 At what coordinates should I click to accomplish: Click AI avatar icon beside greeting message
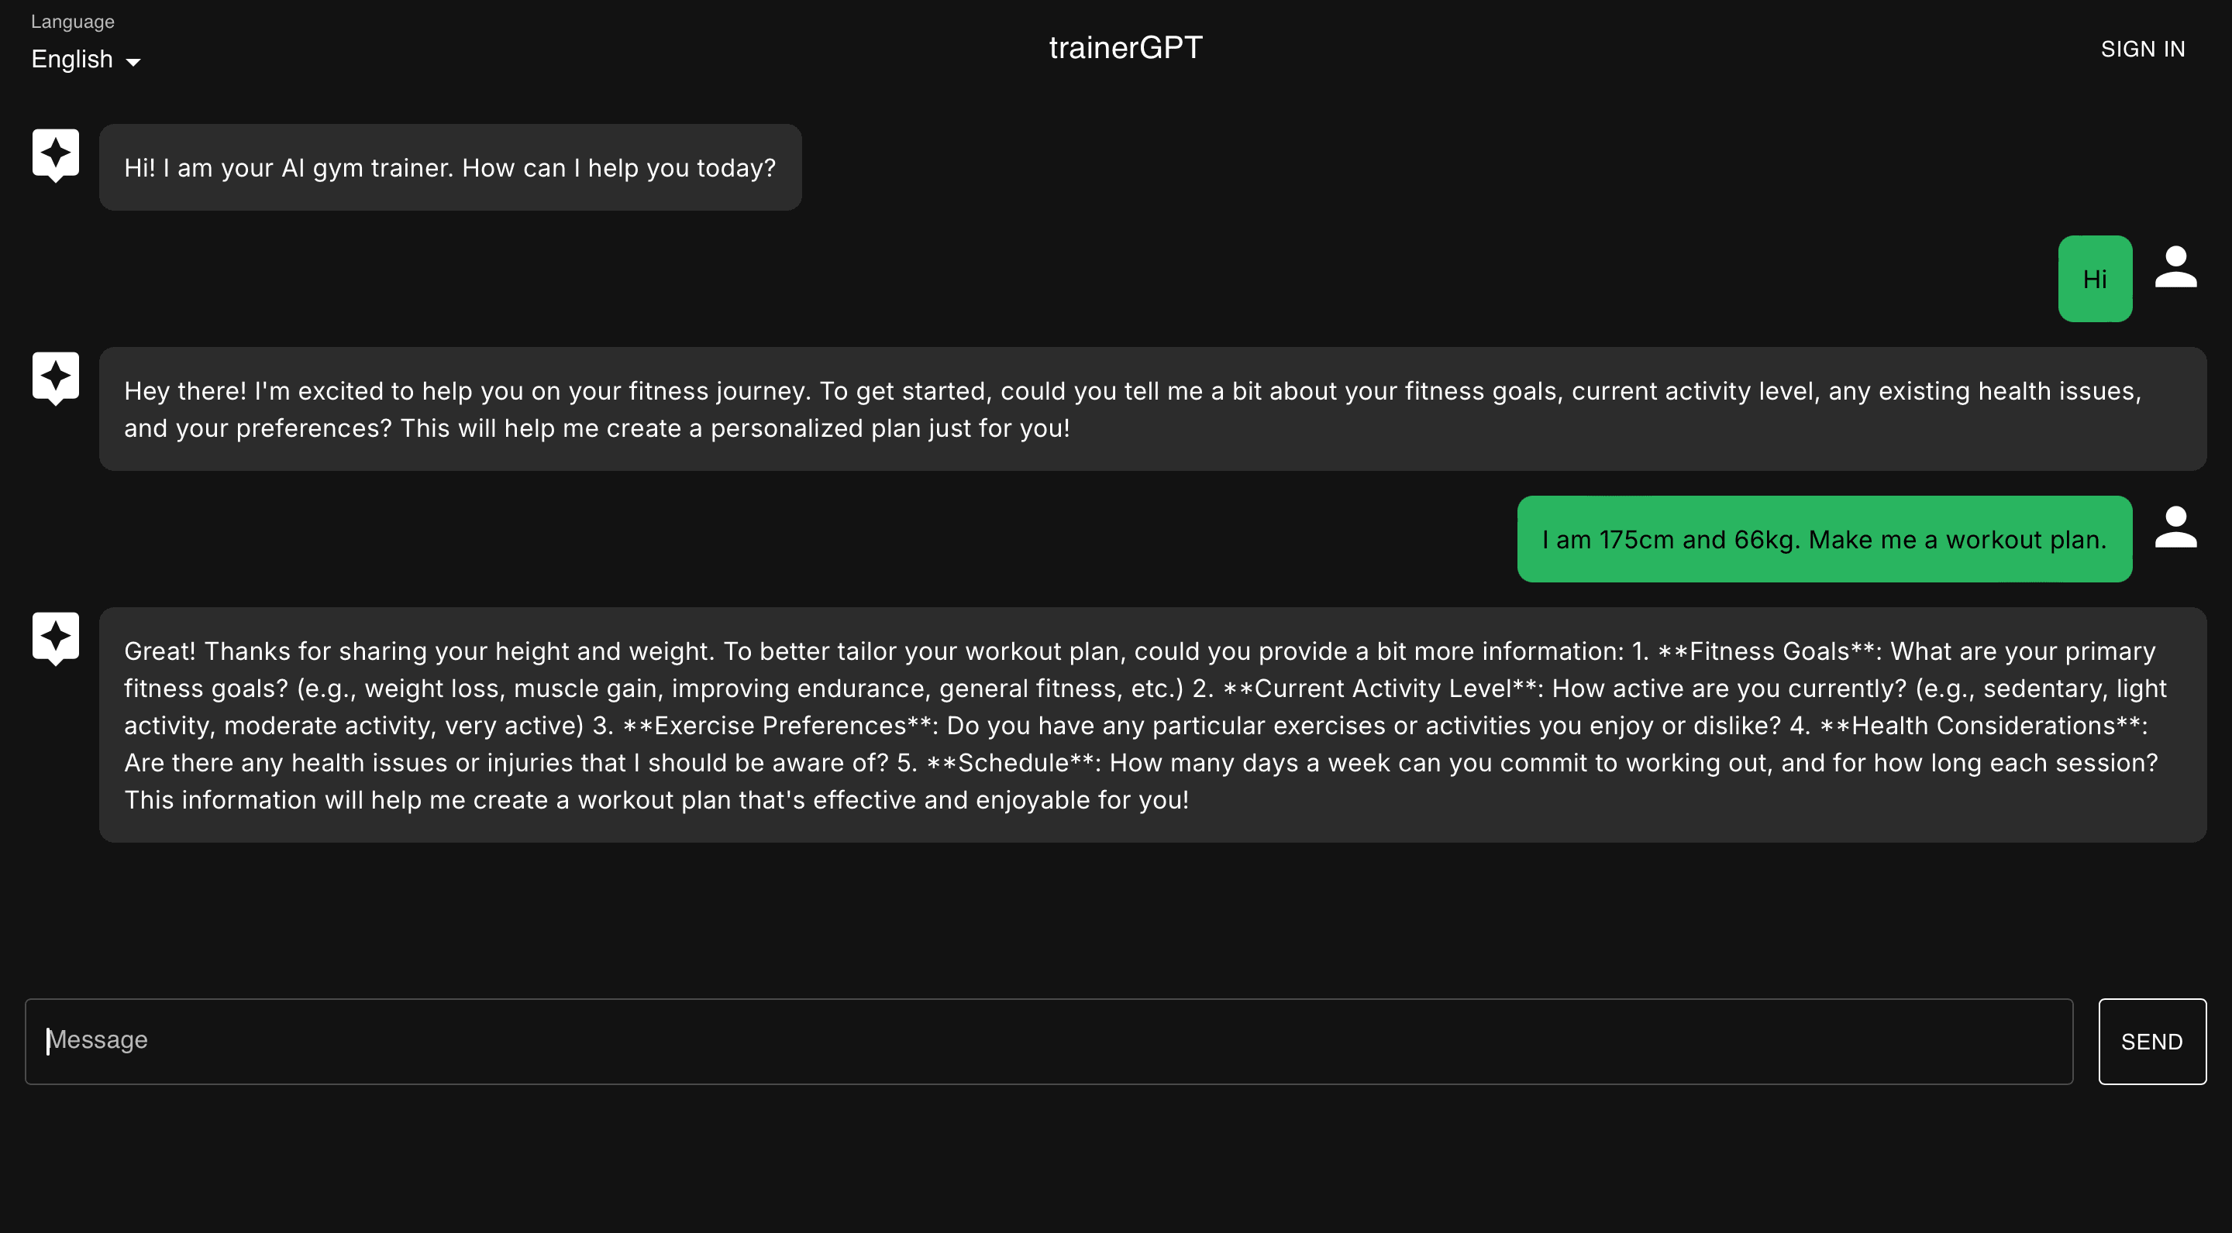[x=56, y=155]
